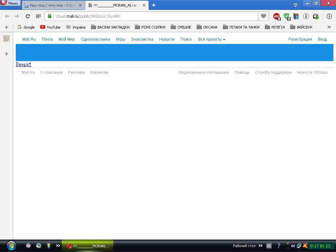Open the Одноклассники link
336x252 pixels.
[x=95, y=39]
